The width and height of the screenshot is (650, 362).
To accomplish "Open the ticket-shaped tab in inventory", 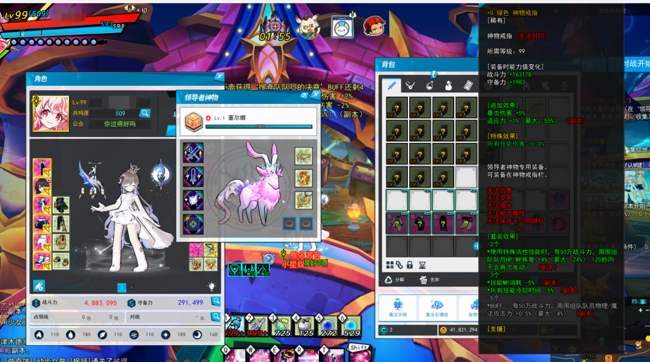I will pyautogui.click(x=468, y=86).
